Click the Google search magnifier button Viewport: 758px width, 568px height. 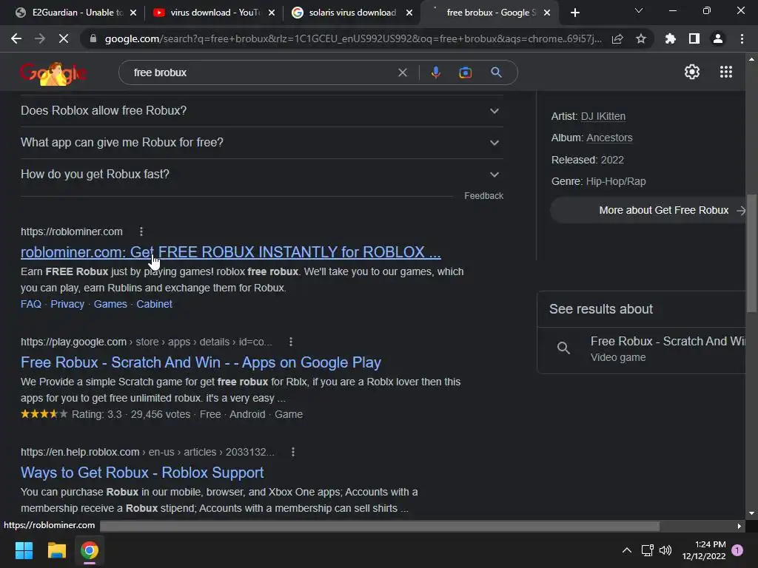(x=496, y=72)
